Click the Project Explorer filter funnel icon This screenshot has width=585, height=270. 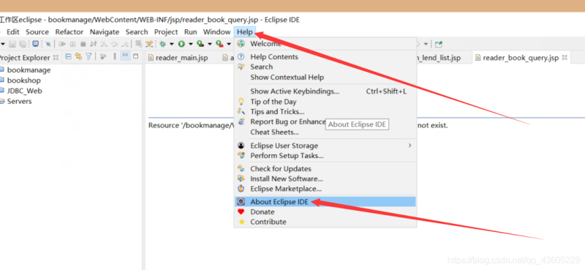click(88, 56)
